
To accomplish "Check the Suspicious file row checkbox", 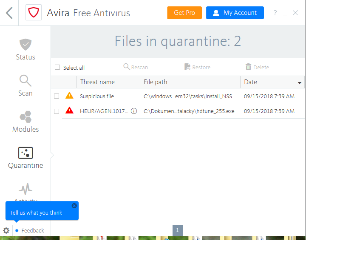I will click(57, 96).
